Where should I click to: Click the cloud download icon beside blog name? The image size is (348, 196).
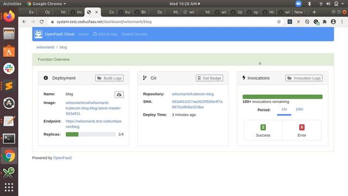[119, 94]
